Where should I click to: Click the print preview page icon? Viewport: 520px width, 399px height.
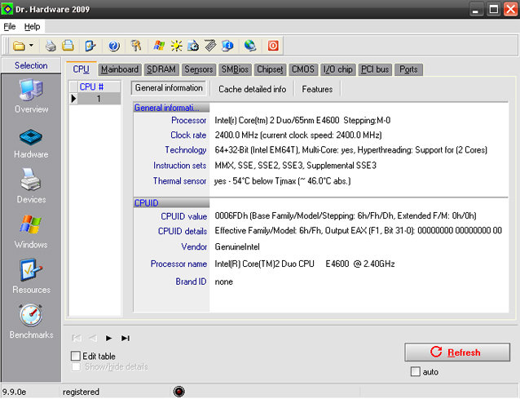(68, 46)
